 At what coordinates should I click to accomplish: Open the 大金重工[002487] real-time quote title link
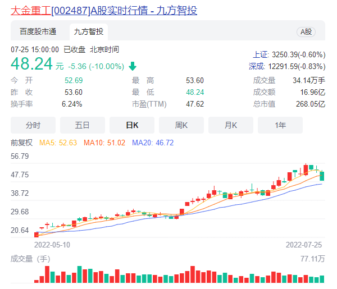(x=104, y=11)
